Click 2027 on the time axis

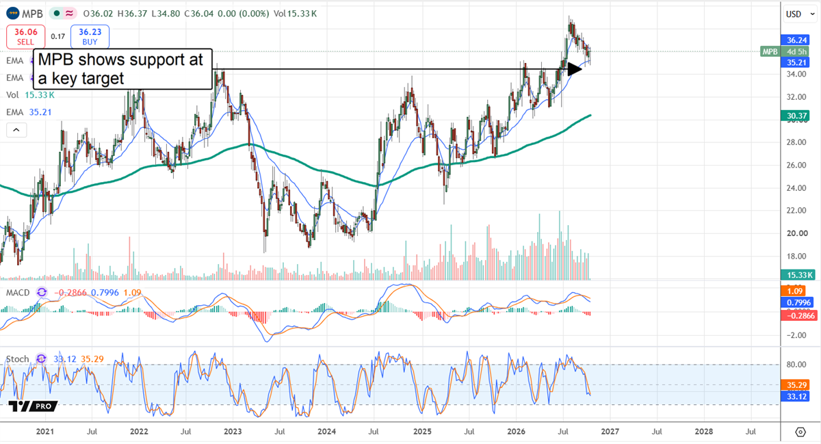[x=610, y=432]
